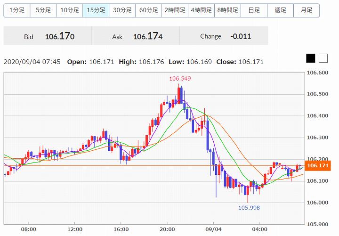Switch chart to 30分足
Viewport: 339px width, 236px height.
pyautogui.click(x=122, y=10)
